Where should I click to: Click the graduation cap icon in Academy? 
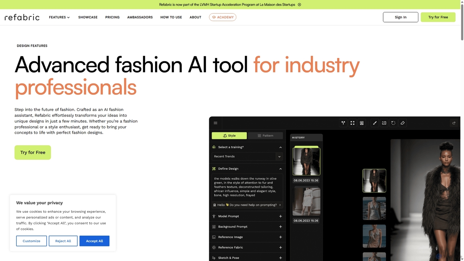(214, 17)
